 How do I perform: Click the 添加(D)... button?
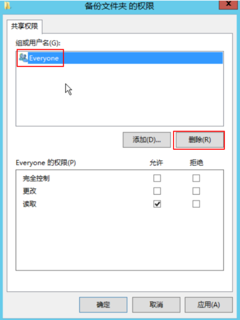point(147,140)
